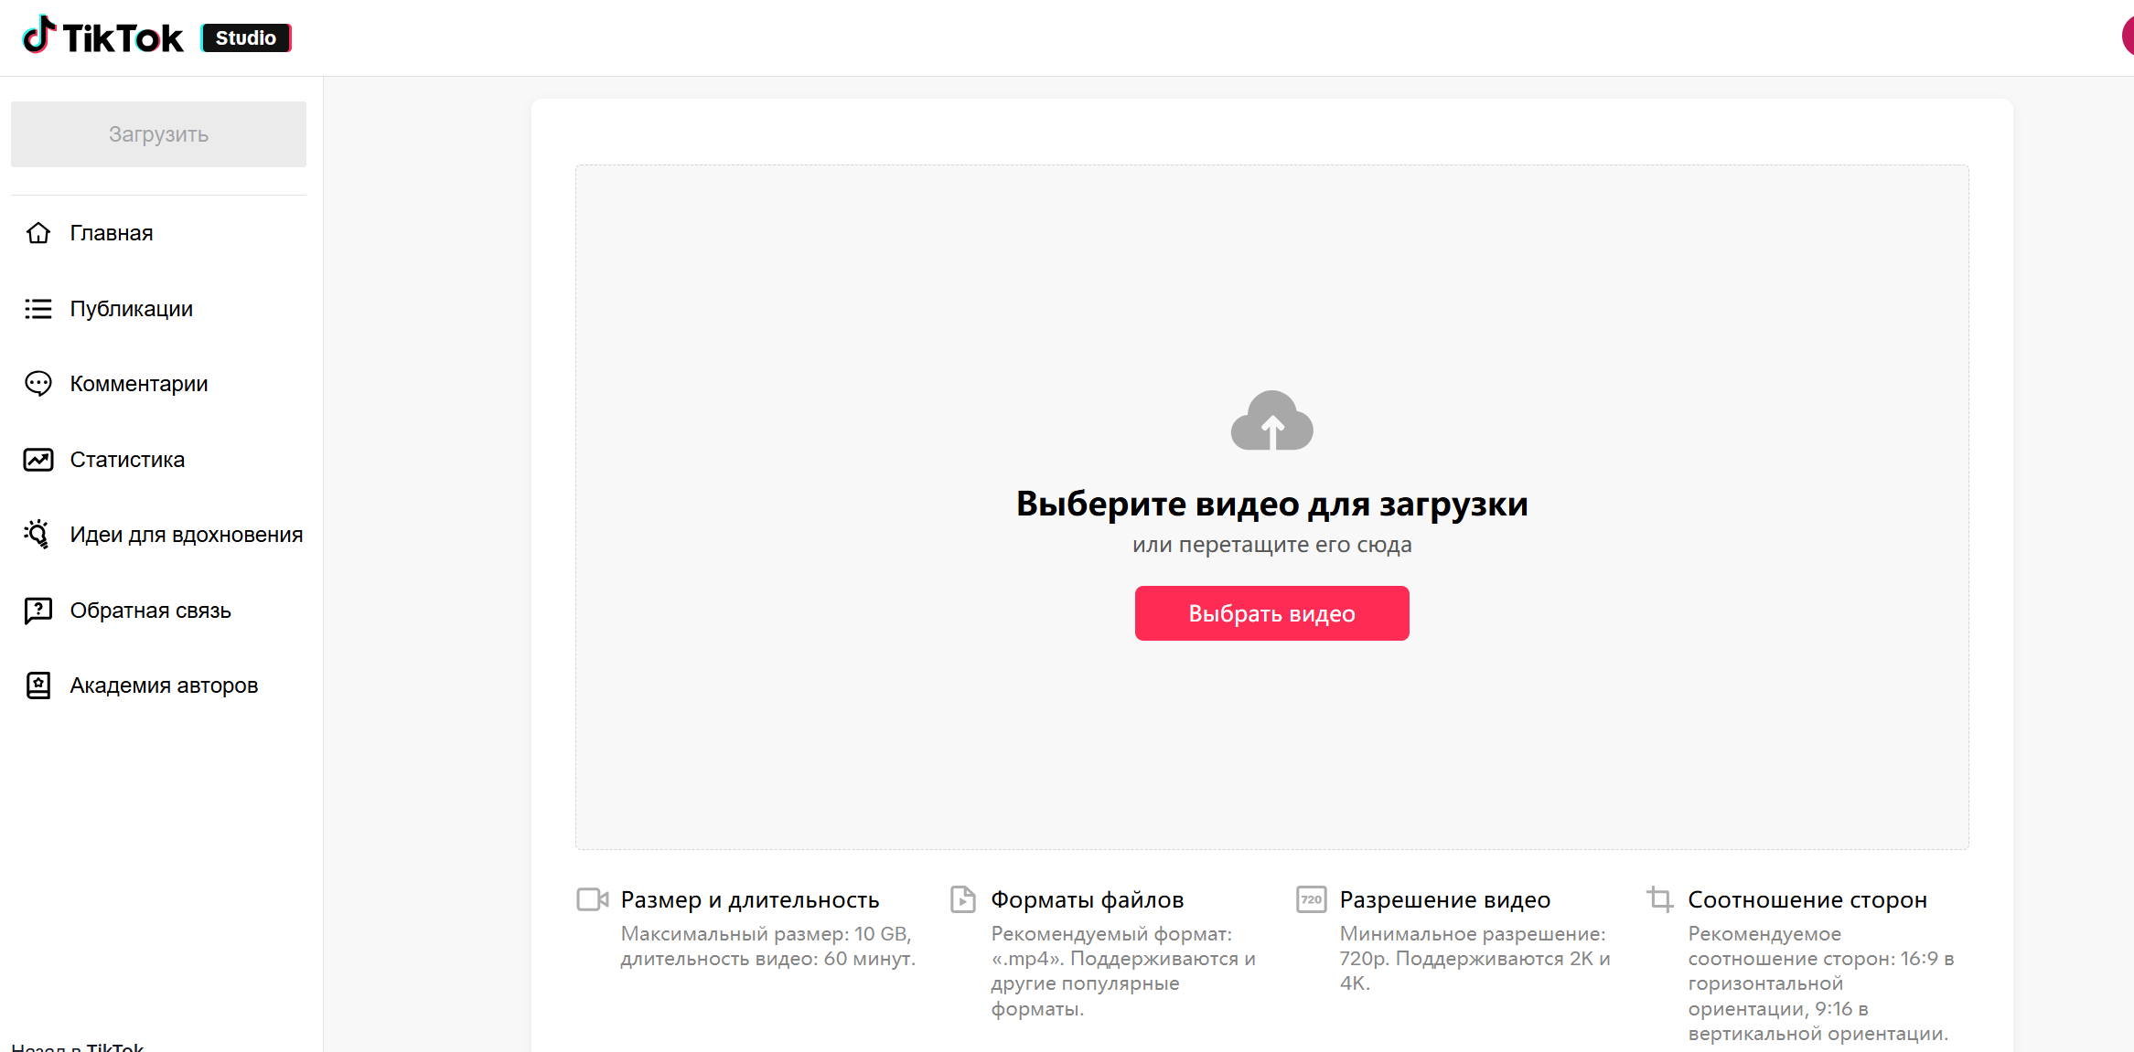Click the Рекомендуемый формат .mp4 description
This screenshot has height=1052, width=2134.
[x=1123, y=971]
